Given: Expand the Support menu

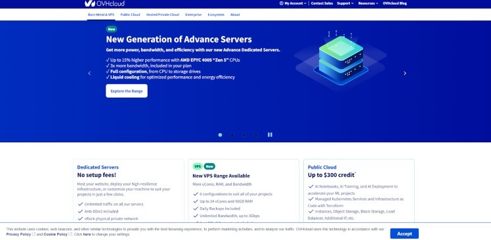Looking at the screenshot, I should (345, 3).
